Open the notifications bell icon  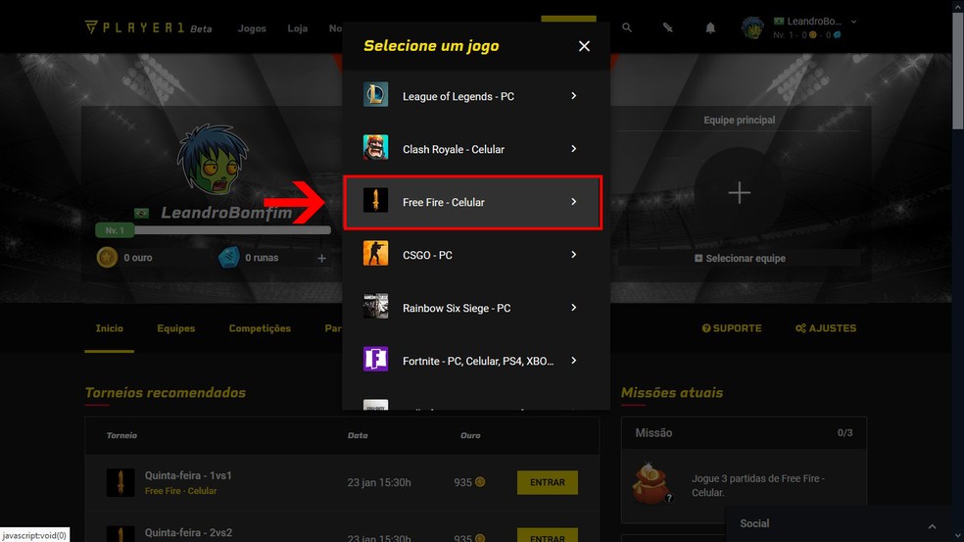tap(710, 27)
